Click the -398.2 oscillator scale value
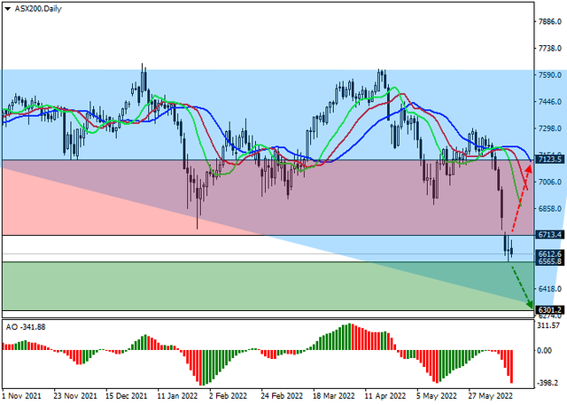Screen dimensions: 567x405 click(549, 383)
